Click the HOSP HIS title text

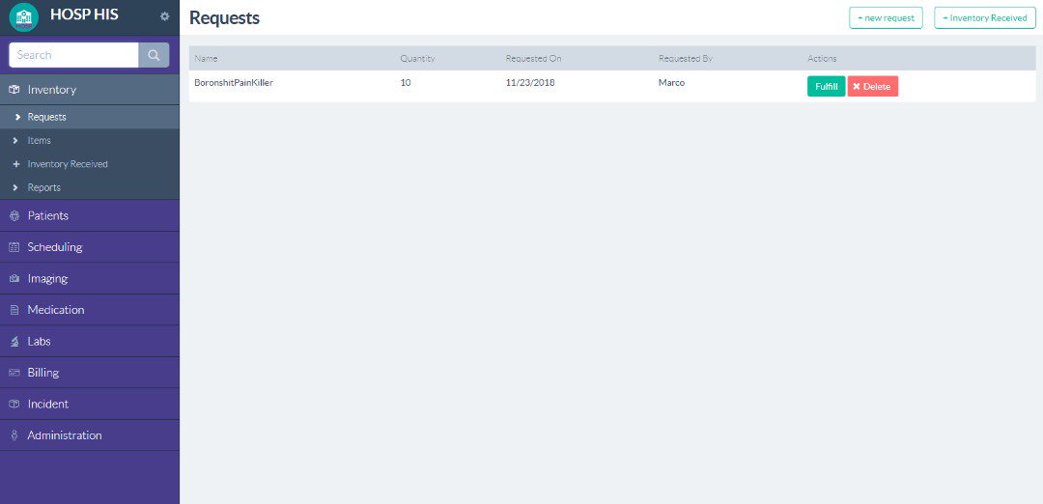pos(84,14)
